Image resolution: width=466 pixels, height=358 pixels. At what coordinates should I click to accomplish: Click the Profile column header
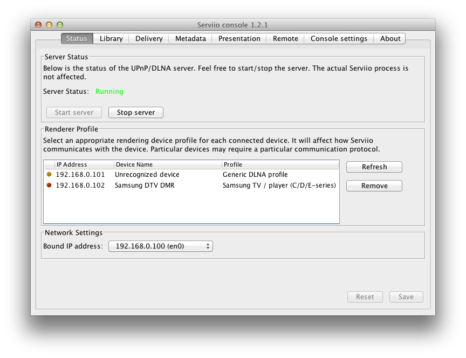click(280, 164)
